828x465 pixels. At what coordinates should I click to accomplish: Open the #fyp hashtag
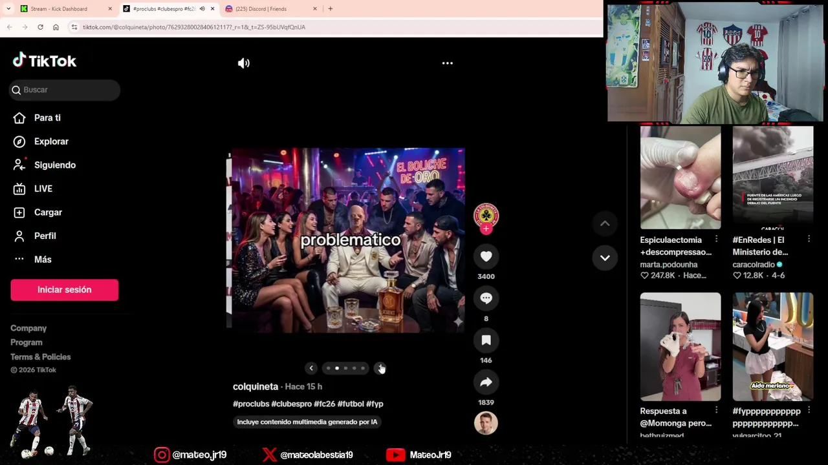click(375, 404)
